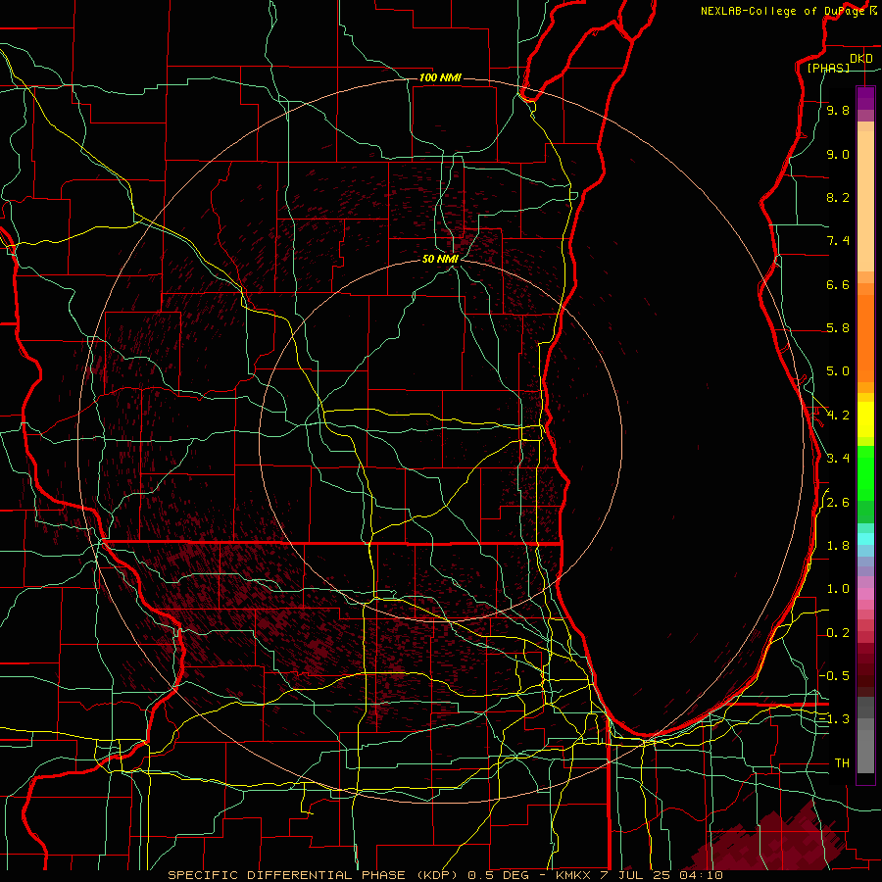Click the cyan section of the color bar

[x=865, y=539]
